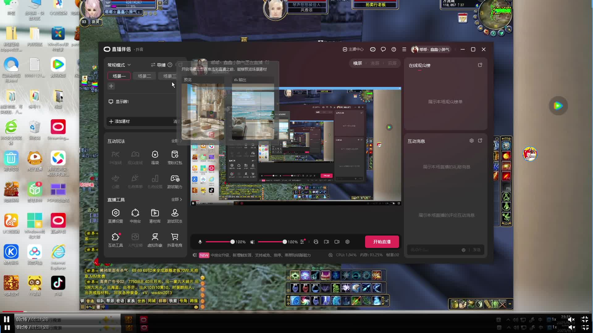The height and width of the screenshot is (333, 593).
Task: Expand 直播工具 全部 chevron
Action: 177,199
